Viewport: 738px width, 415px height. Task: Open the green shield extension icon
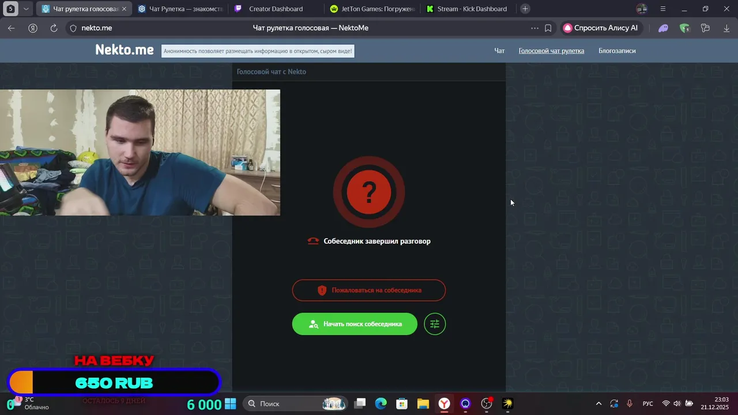tap(684, 28)
